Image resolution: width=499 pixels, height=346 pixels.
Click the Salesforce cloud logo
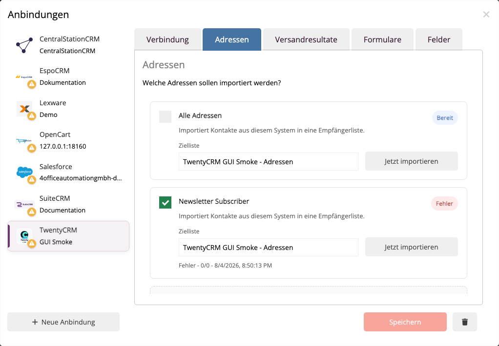[x=24, y=172]
